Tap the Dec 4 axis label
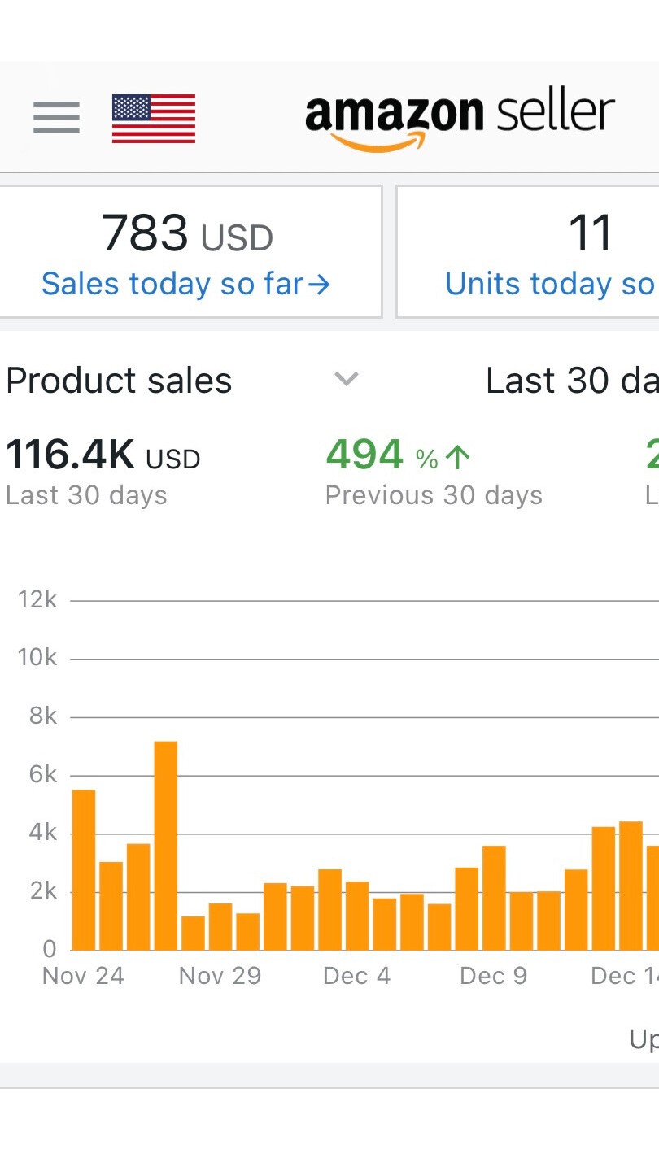659x1171 pixels. click(356, 976)
